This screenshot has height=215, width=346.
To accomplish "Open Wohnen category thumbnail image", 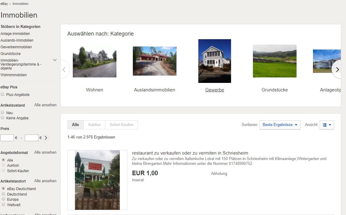I will [94, 61].
